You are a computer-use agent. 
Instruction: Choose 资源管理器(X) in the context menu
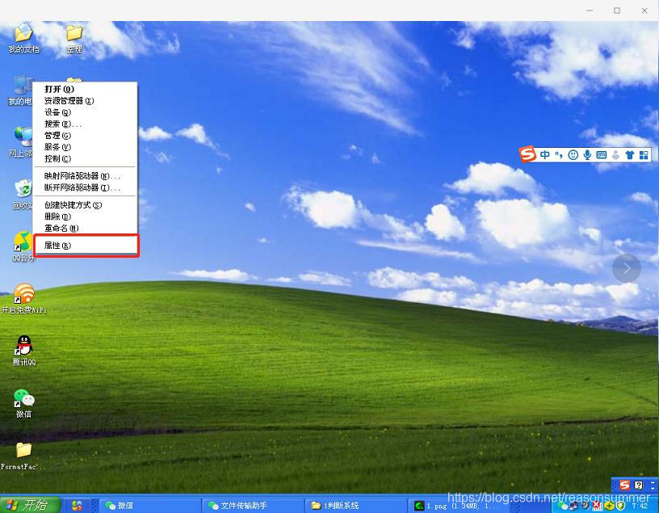point(85,100)
